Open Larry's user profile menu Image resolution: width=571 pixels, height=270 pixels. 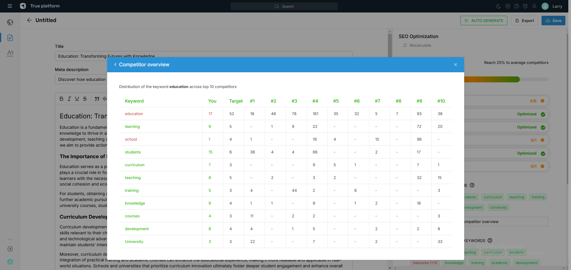(x=552, y=6)
